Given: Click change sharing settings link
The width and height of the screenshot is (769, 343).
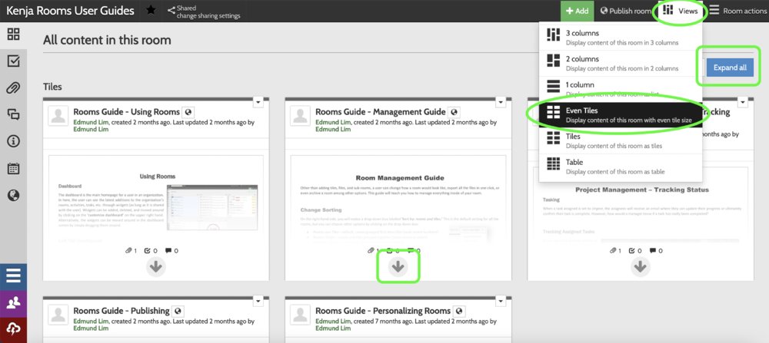Looking at the screenshot, I should click(208, 15).
